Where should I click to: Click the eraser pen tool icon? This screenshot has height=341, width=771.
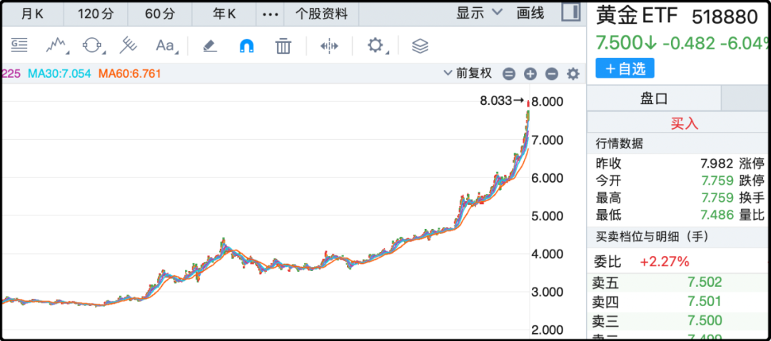[209, 46]
